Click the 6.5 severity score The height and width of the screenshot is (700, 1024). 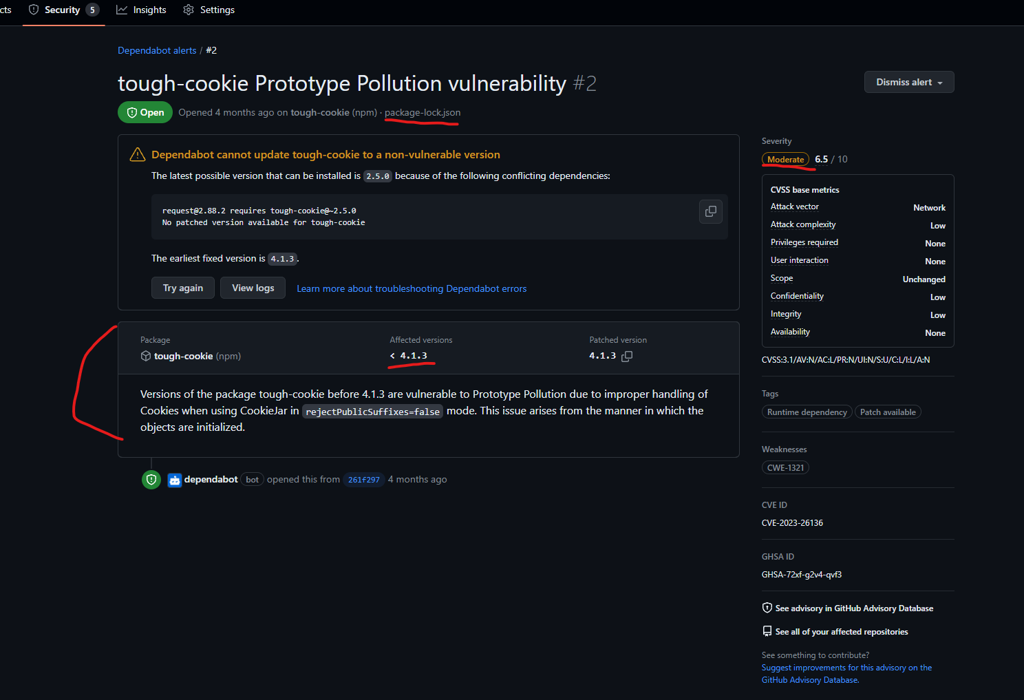(x=821, y=159)
